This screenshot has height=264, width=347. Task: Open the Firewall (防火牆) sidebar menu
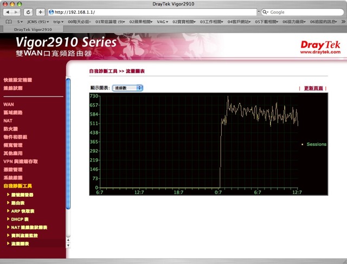point(10,129)
